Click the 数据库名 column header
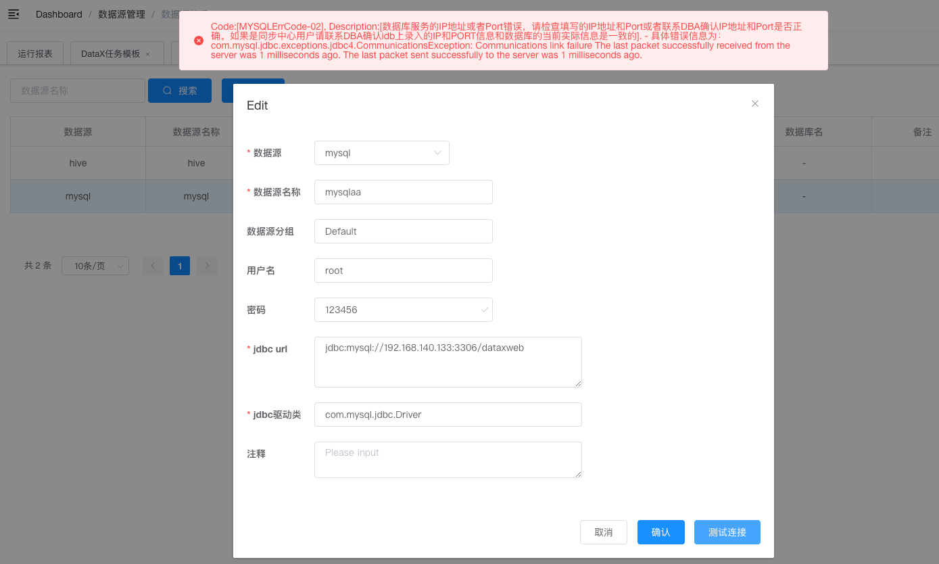This screenshot has width=939, height=564. 804,132
